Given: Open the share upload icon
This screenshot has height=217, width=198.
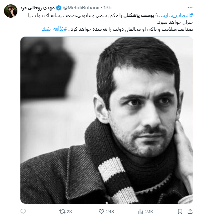Looking at the screenshot, I should tap(190, 211).
